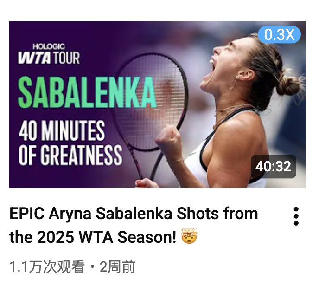This screenshot has width=319, height=286.
Task: Click OF GREATNESS text on thumbnail
Action: (70, 155)
